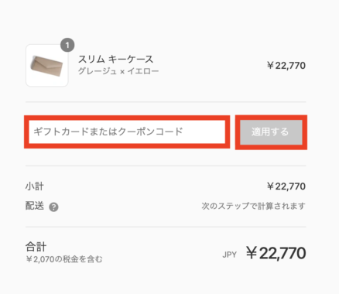Click the グレージュ × イエロー variant text
Viewport: 339px width, 294px height.
[118, 71]
